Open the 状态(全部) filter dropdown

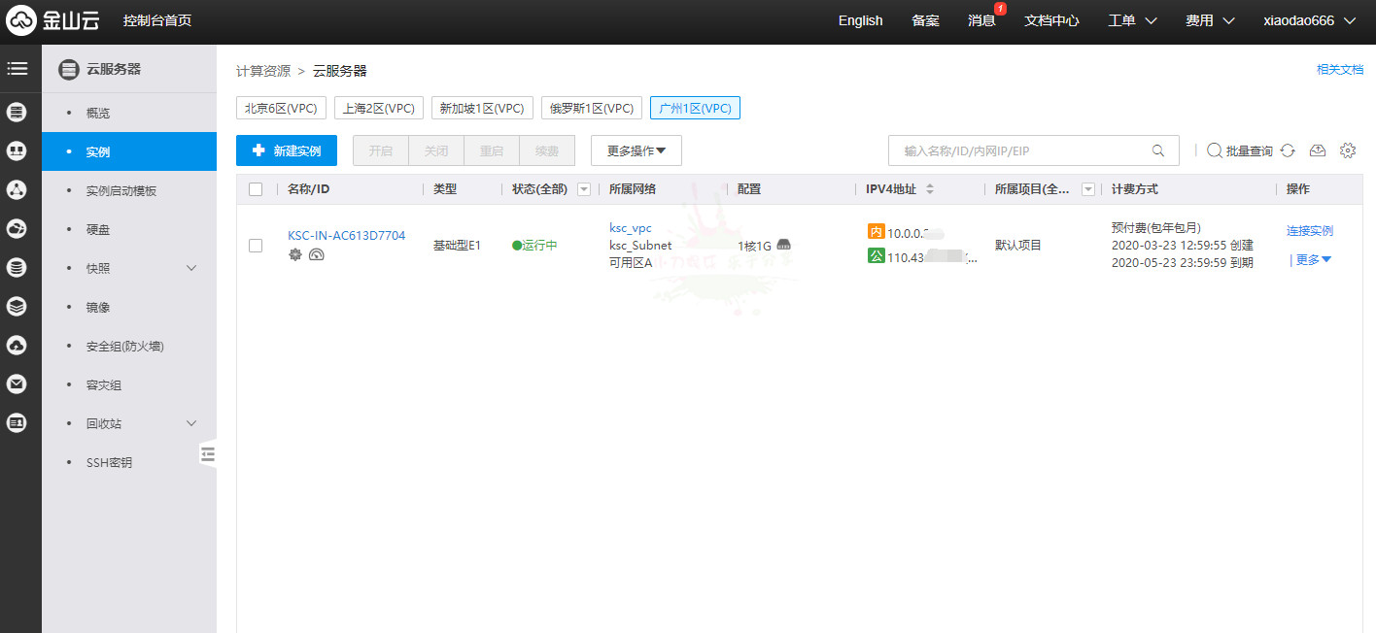[584, 189]
